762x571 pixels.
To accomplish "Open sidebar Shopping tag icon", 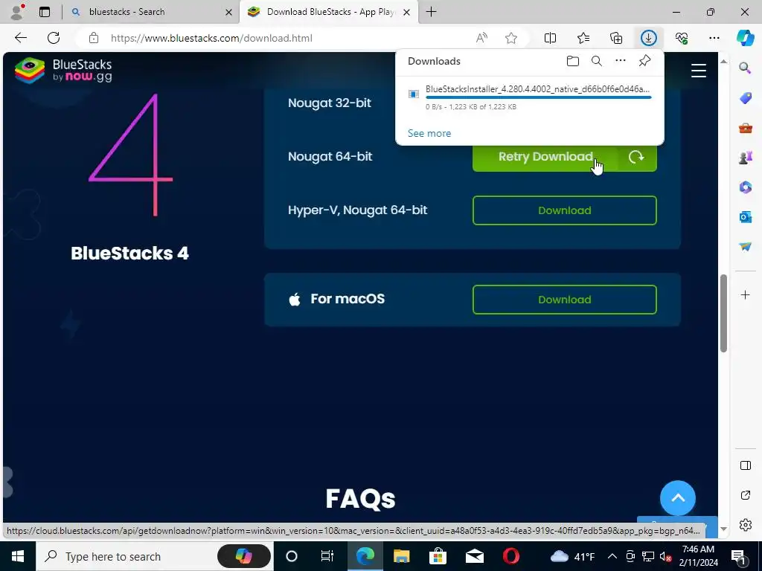I will (x=745, y=98).
